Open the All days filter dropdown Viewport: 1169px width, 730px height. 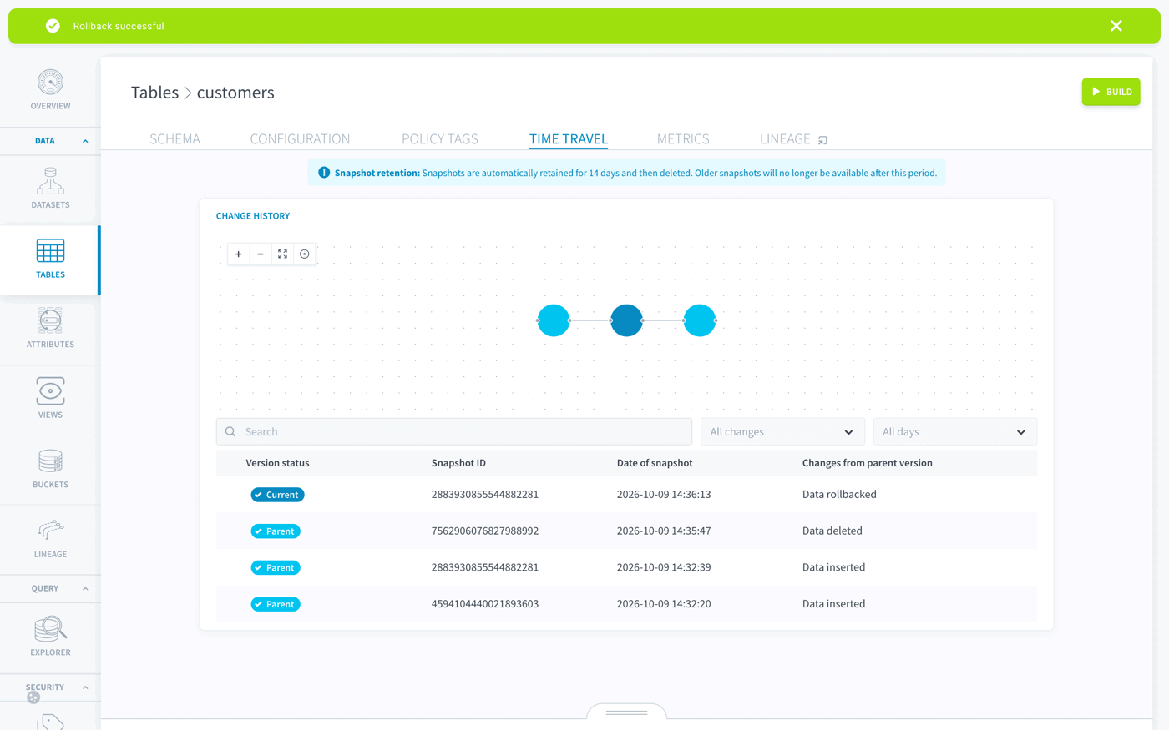(954, 432)
